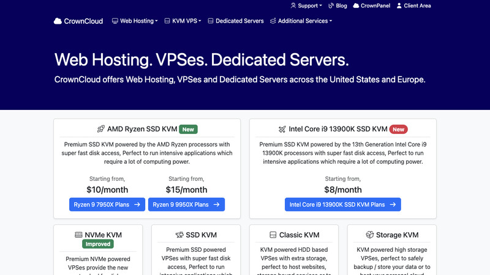The width and height of the screenshot is (490, 275).
Task: Click the Storage KVM box icon
Action: 370,235
